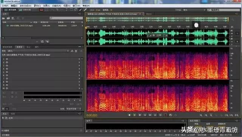Click the green Play button
Viewport: 242px width, 137px height.
(x=135, y=115)
